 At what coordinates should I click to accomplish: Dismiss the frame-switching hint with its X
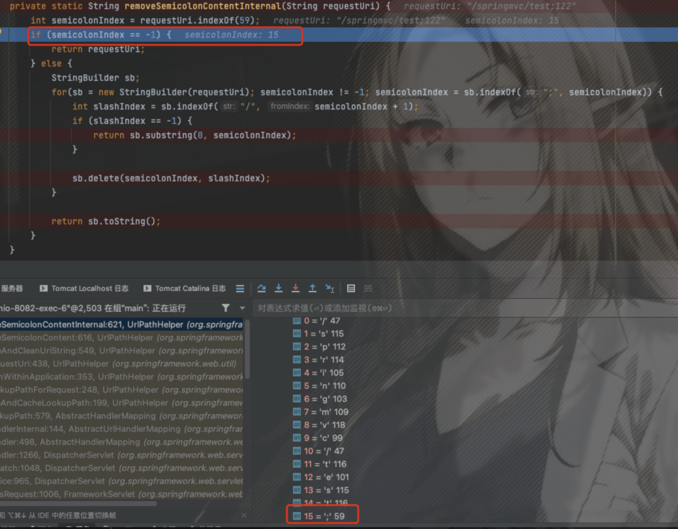pyautogui.click(x=244, y=515)
